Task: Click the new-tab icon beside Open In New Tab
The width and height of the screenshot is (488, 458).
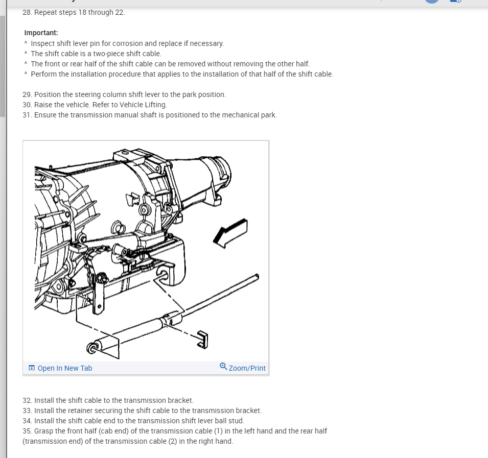Action: 32,368
